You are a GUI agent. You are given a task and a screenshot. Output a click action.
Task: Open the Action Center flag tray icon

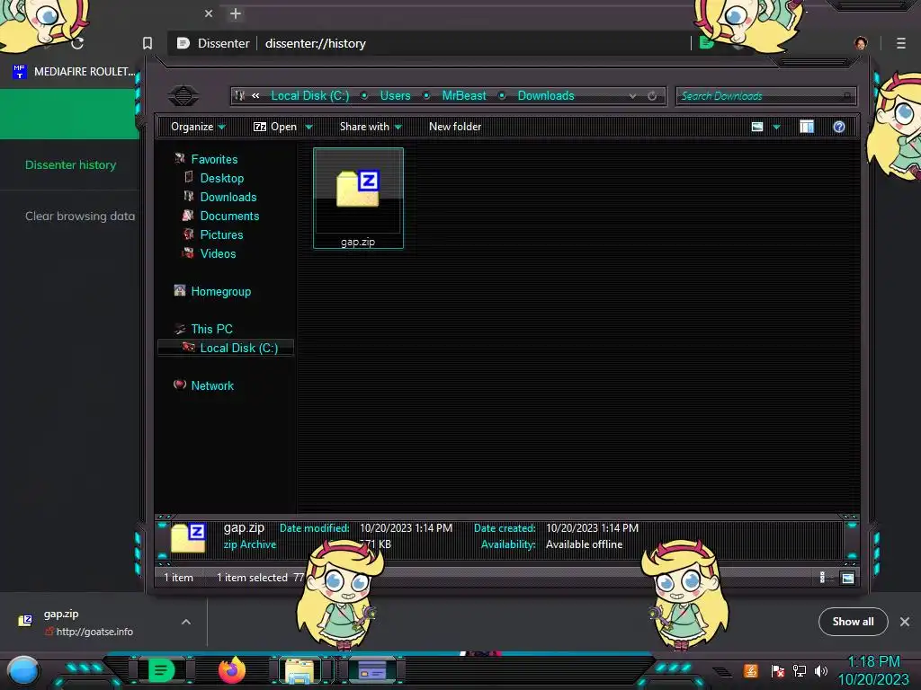pos(778,670)
